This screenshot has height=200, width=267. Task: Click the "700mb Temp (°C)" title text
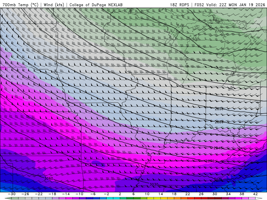click(20, 5)
